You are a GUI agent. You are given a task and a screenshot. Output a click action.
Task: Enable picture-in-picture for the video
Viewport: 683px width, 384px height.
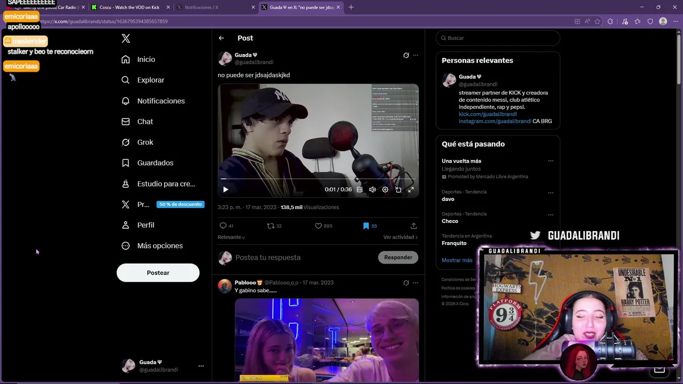(398, 189)
